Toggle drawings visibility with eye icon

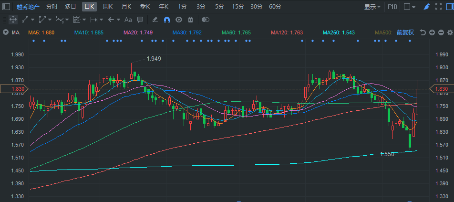[x=179, y=20]
